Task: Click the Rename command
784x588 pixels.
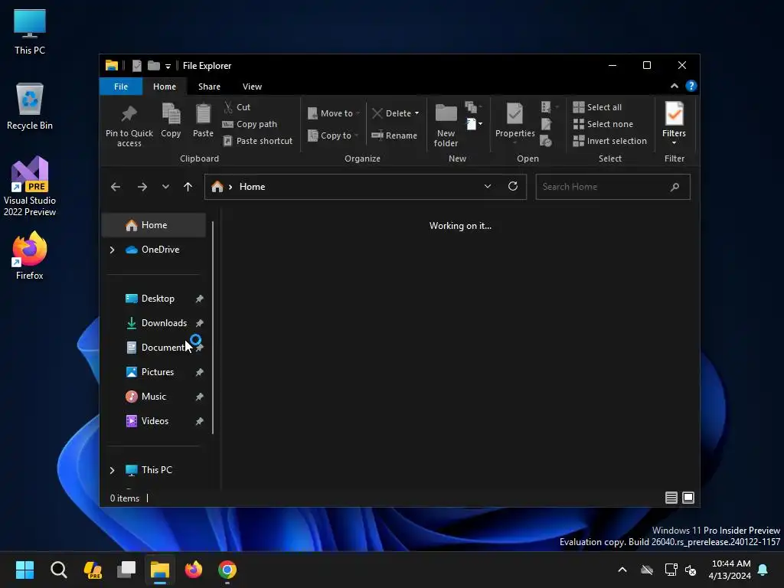Action: pos(394,136)
